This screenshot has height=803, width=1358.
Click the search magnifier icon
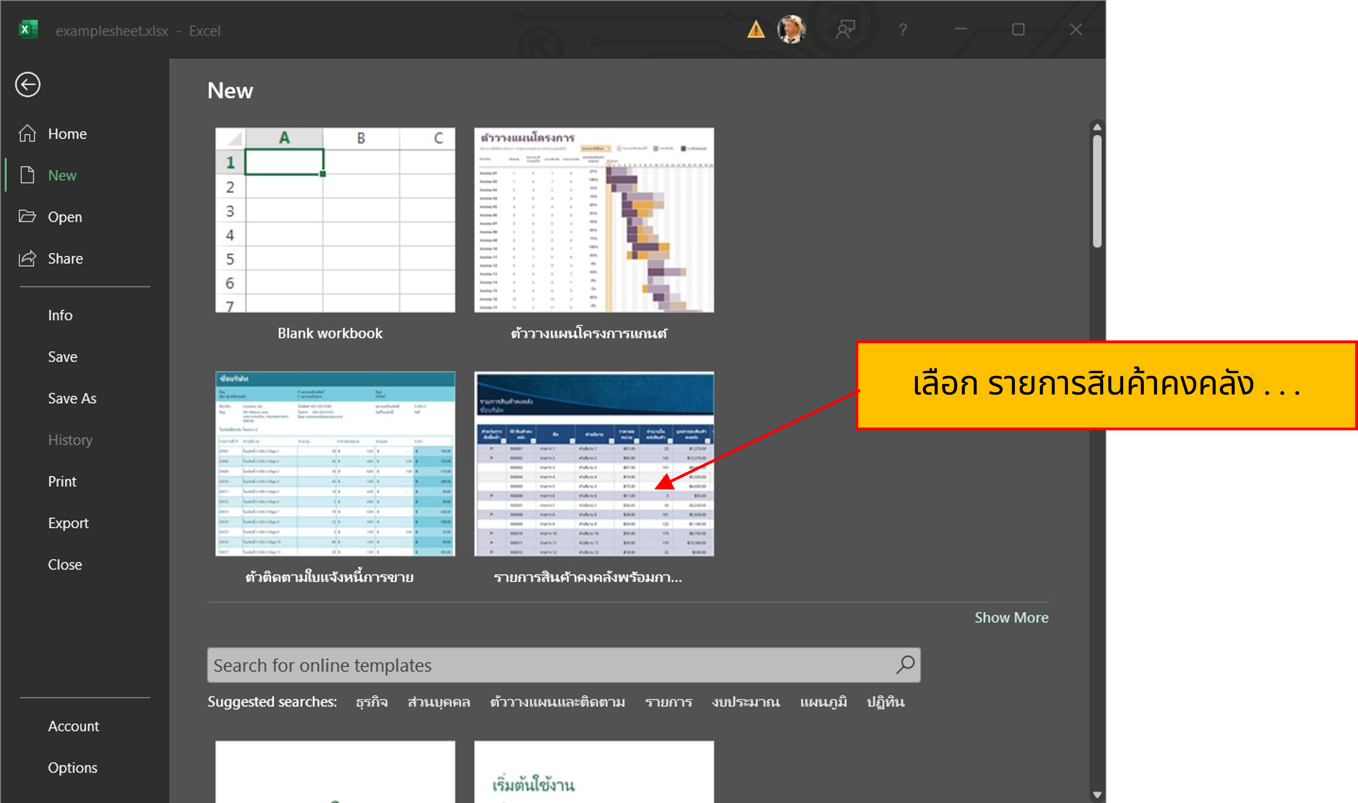tap(905, 665)
